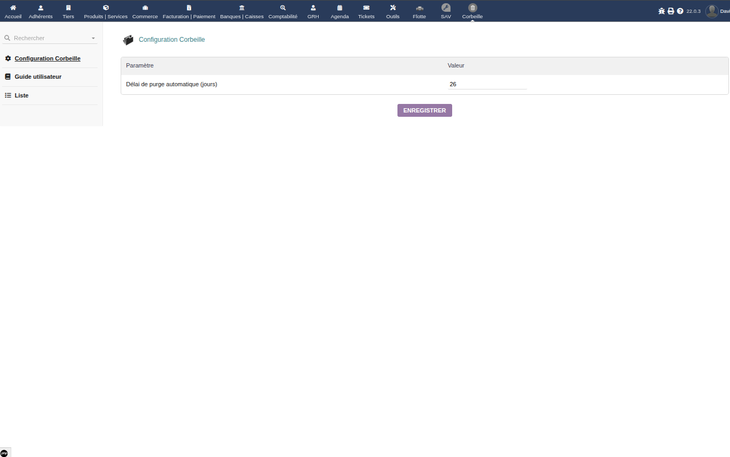
Task: Open the Commerce briefcase icon
Action: [x=145, y=8]
